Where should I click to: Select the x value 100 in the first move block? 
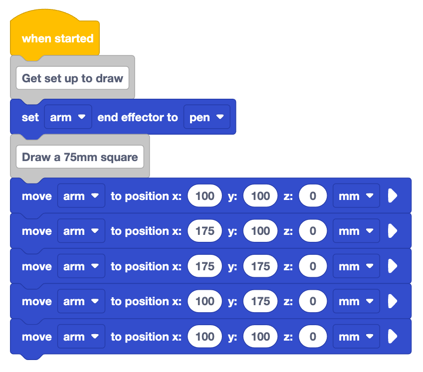205,195
